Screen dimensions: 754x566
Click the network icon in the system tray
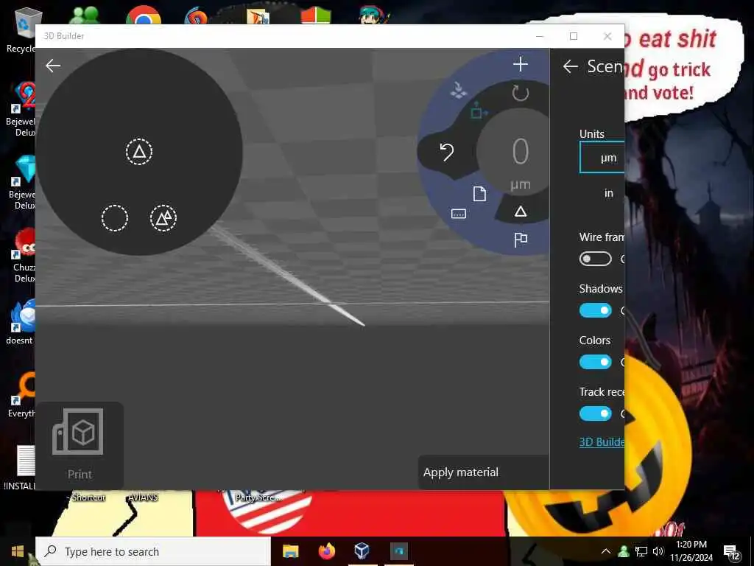pyautogui.click(x=641, y=551)
